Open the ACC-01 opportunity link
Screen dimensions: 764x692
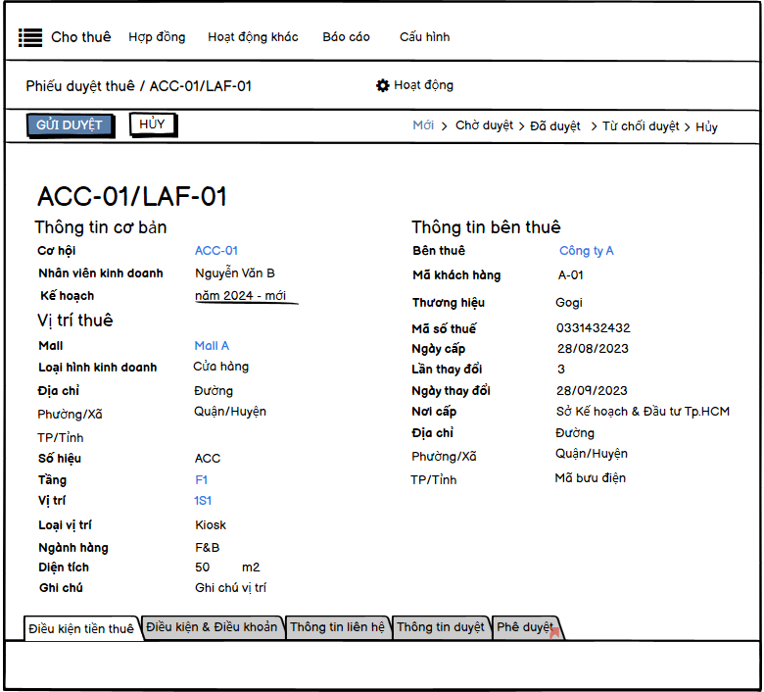click(215, 251)
